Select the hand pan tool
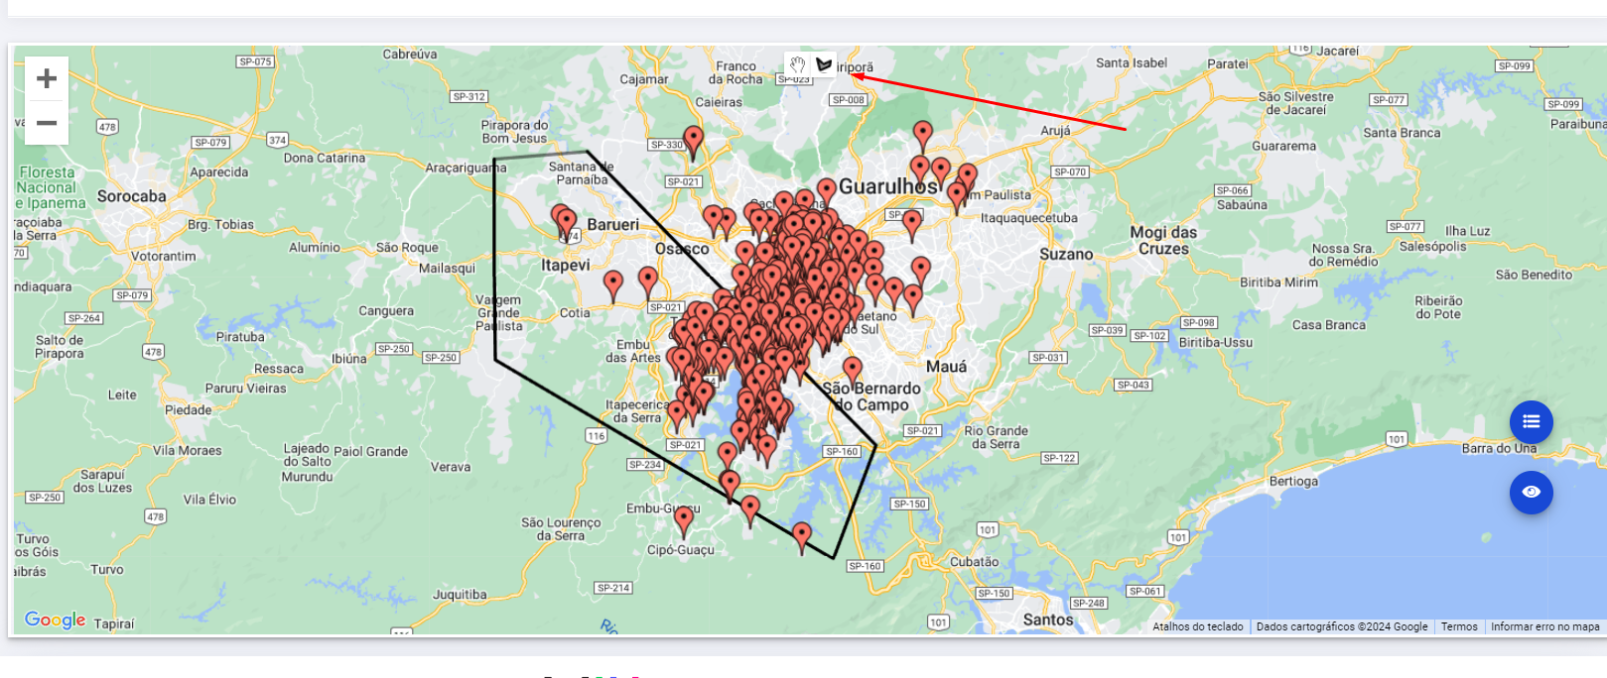 click(798, 64)
